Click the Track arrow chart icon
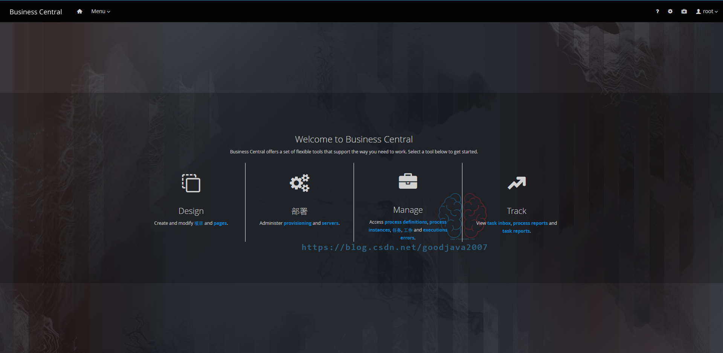Screen dimensions: 723x353 [517, 183]
